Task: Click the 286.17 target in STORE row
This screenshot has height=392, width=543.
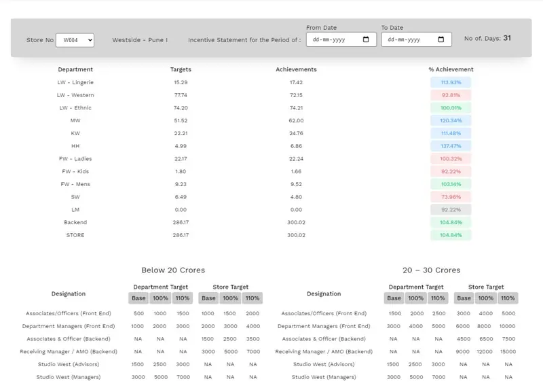Action: tap(181, 235)
